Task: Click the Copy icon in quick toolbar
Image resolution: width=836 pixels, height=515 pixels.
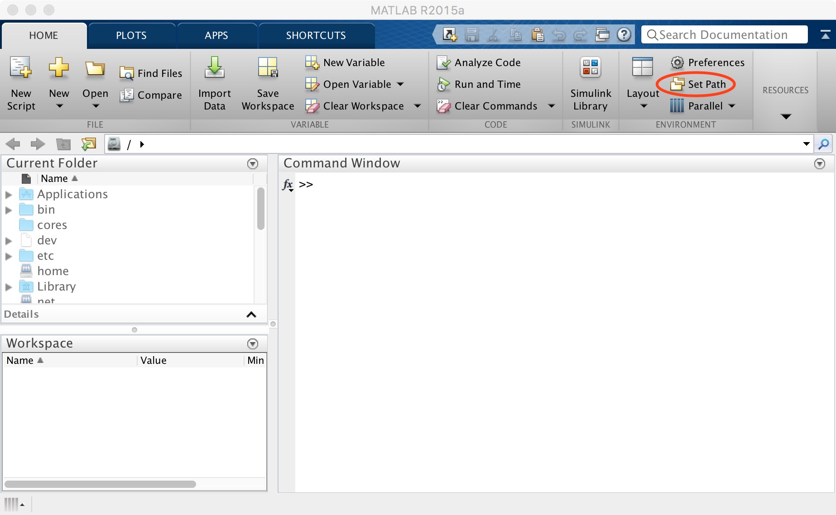Action: click(515, 35)
